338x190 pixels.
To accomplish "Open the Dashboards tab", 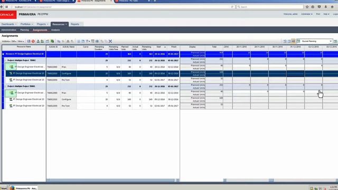I will click(x=9, y=24).
